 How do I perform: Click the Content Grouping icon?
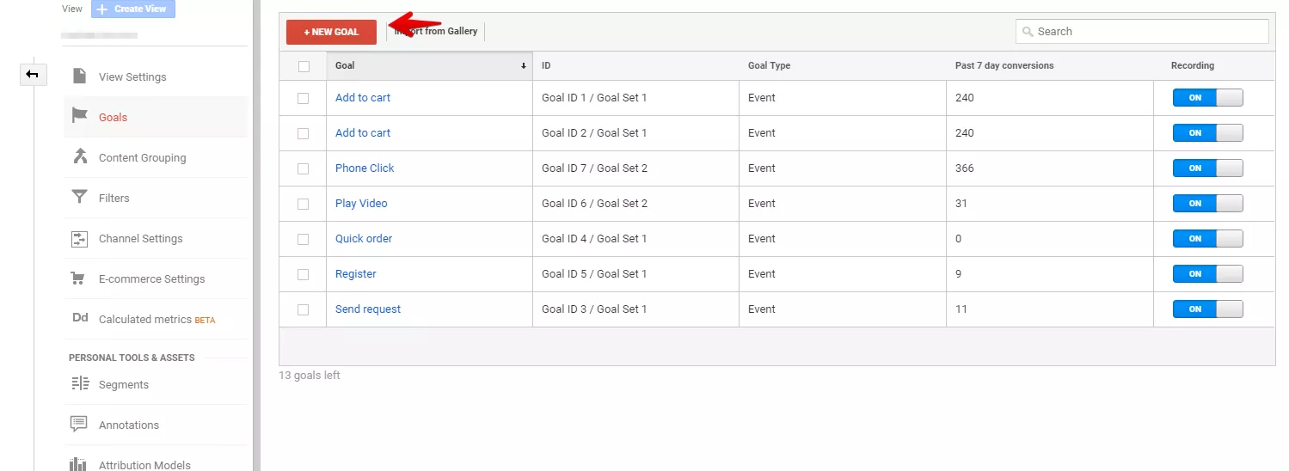point(80,157)
